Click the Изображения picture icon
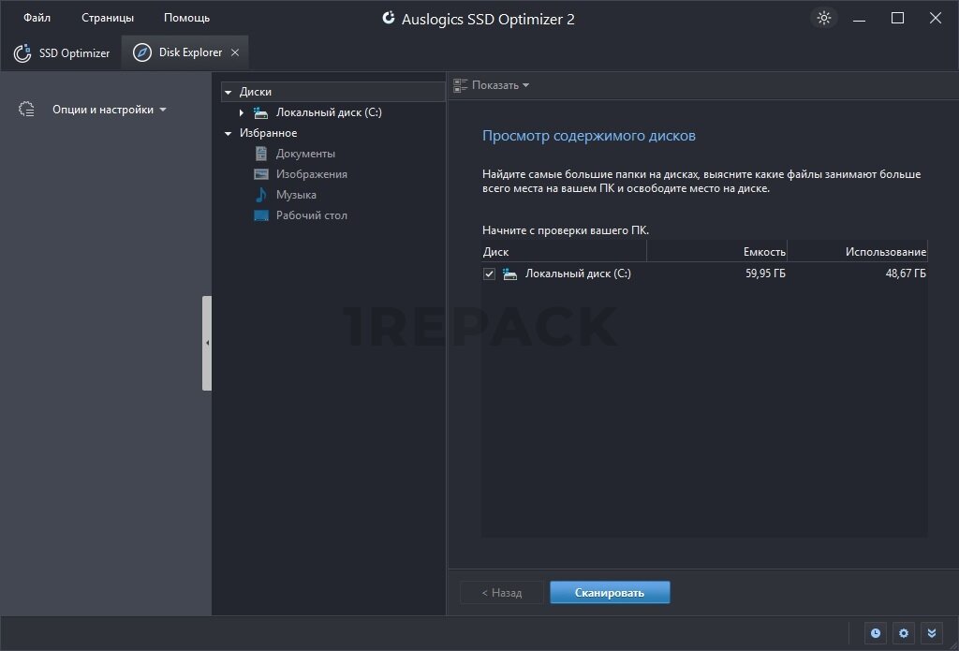Viewport: 959px width, 651px height. click(x=261, y=174)
